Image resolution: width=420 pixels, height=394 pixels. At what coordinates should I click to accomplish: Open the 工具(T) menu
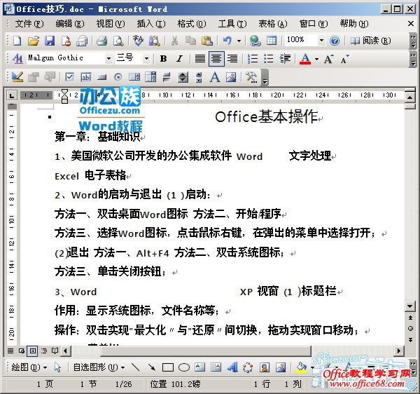232,24
